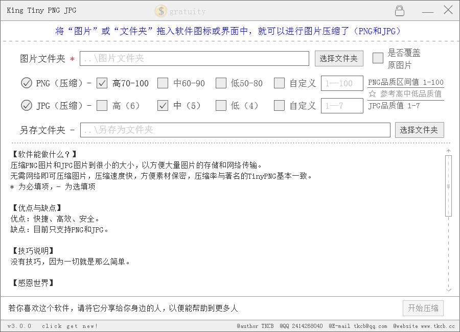Click the share message 若你喜欢这个软件 text

pyautogui.click(x=123, y=308)
